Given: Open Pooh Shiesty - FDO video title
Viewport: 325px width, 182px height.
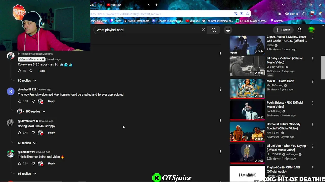Looking at the screenshot, I should point(285,105).
